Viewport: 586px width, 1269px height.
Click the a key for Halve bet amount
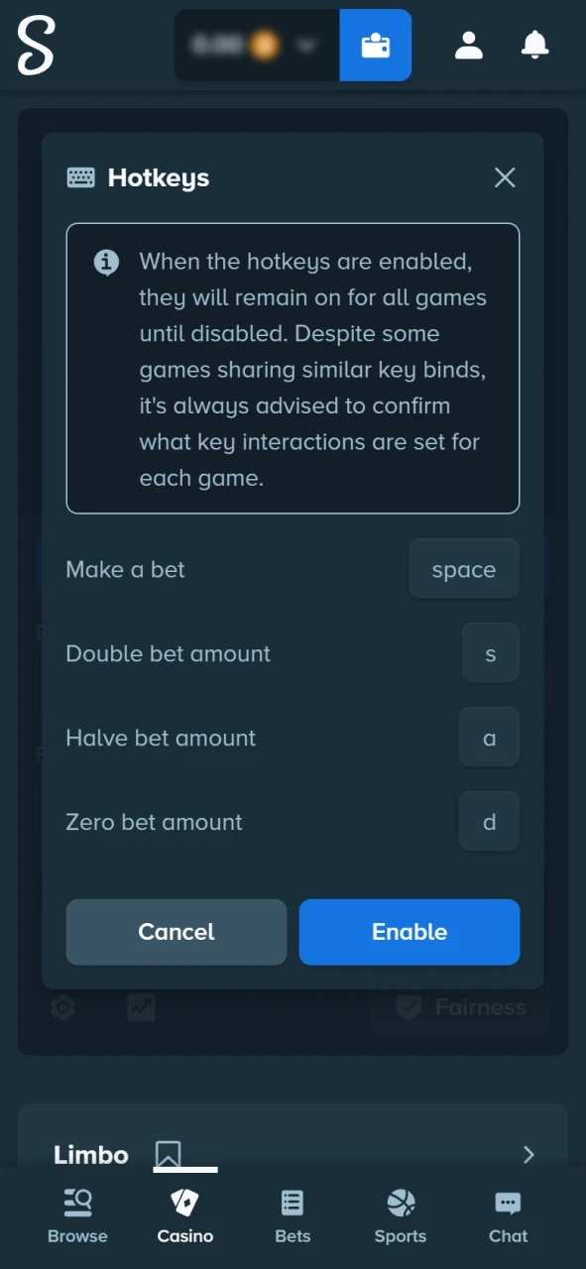pos(489,738)
